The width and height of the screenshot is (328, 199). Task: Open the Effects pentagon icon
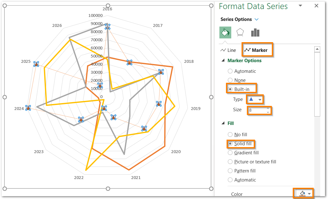click(x=240, y=32)
